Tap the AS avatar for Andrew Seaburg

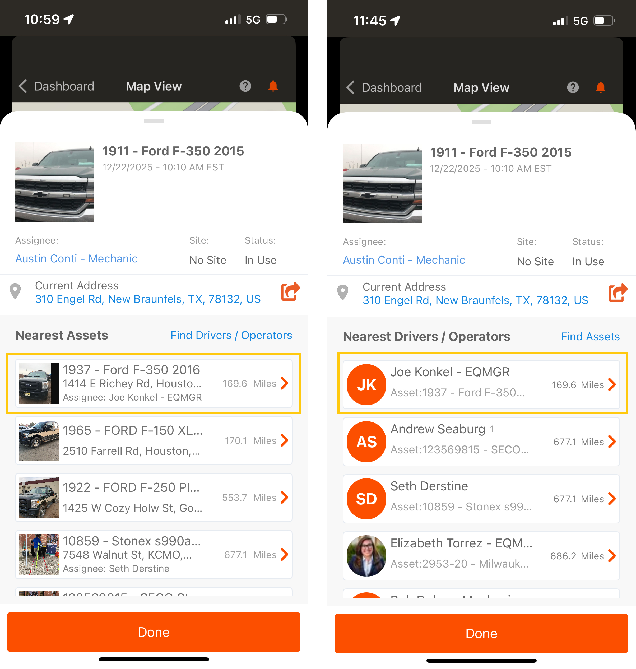pyautogui.click(x=366, y=442)
